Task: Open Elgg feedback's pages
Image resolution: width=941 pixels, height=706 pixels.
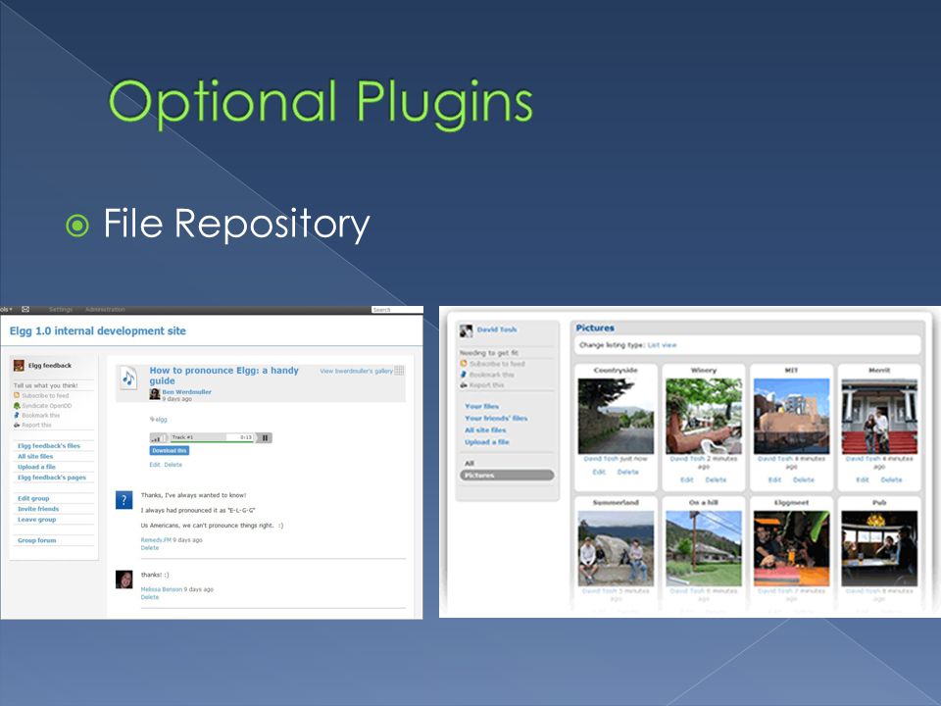Action: click(x=52, y=478)
